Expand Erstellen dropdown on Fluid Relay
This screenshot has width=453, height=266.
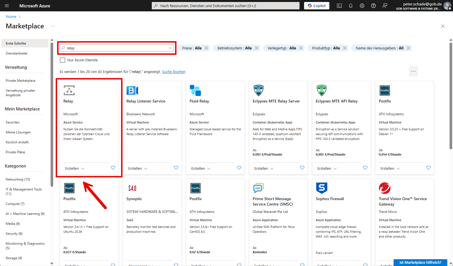tap(201, 168)
